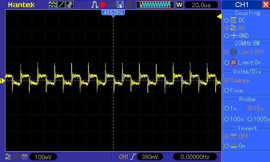Click the empty blue toolbar box

pyautogui.click(x=82, y=5)
